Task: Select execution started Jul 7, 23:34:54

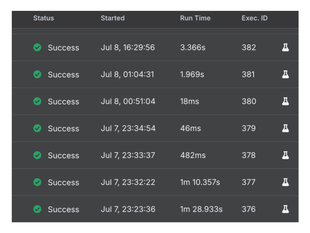Action: tap(155, 128)
